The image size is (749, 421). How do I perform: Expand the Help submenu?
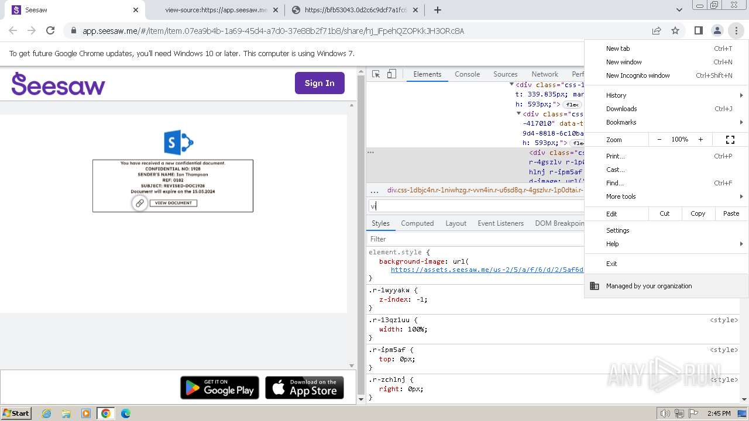click(x=666, y=244)
